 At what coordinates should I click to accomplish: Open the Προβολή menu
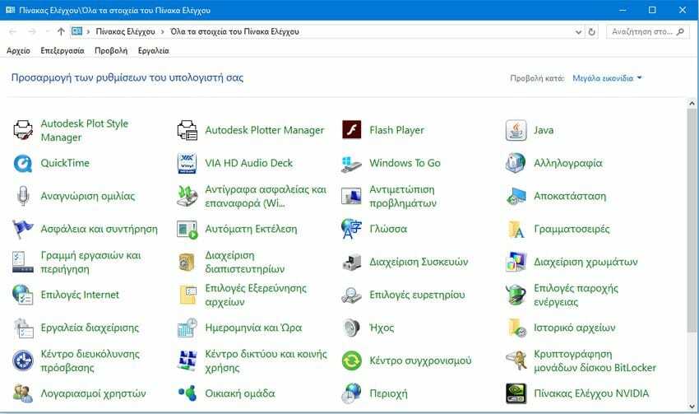111,51
